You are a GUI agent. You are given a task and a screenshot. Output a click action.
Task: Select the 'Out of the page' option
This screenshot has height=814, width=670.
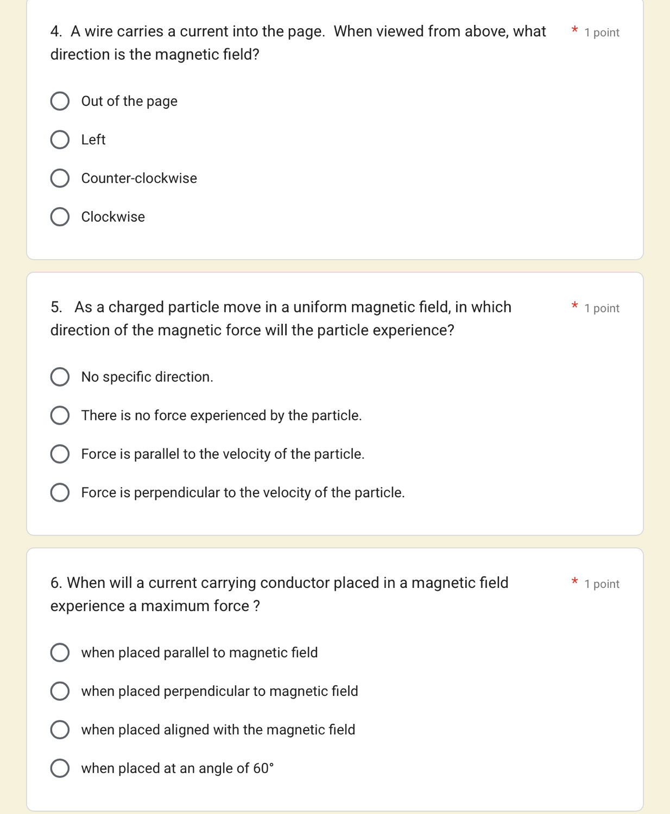[60, 101]
